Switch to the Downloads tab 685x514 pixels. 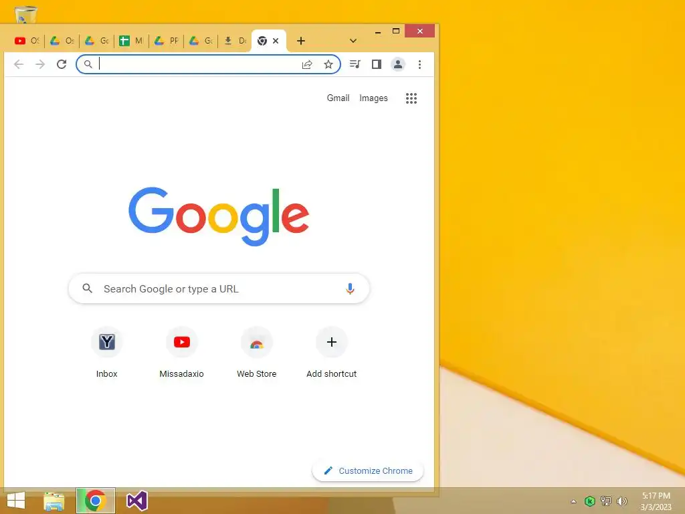coord(235,41)
